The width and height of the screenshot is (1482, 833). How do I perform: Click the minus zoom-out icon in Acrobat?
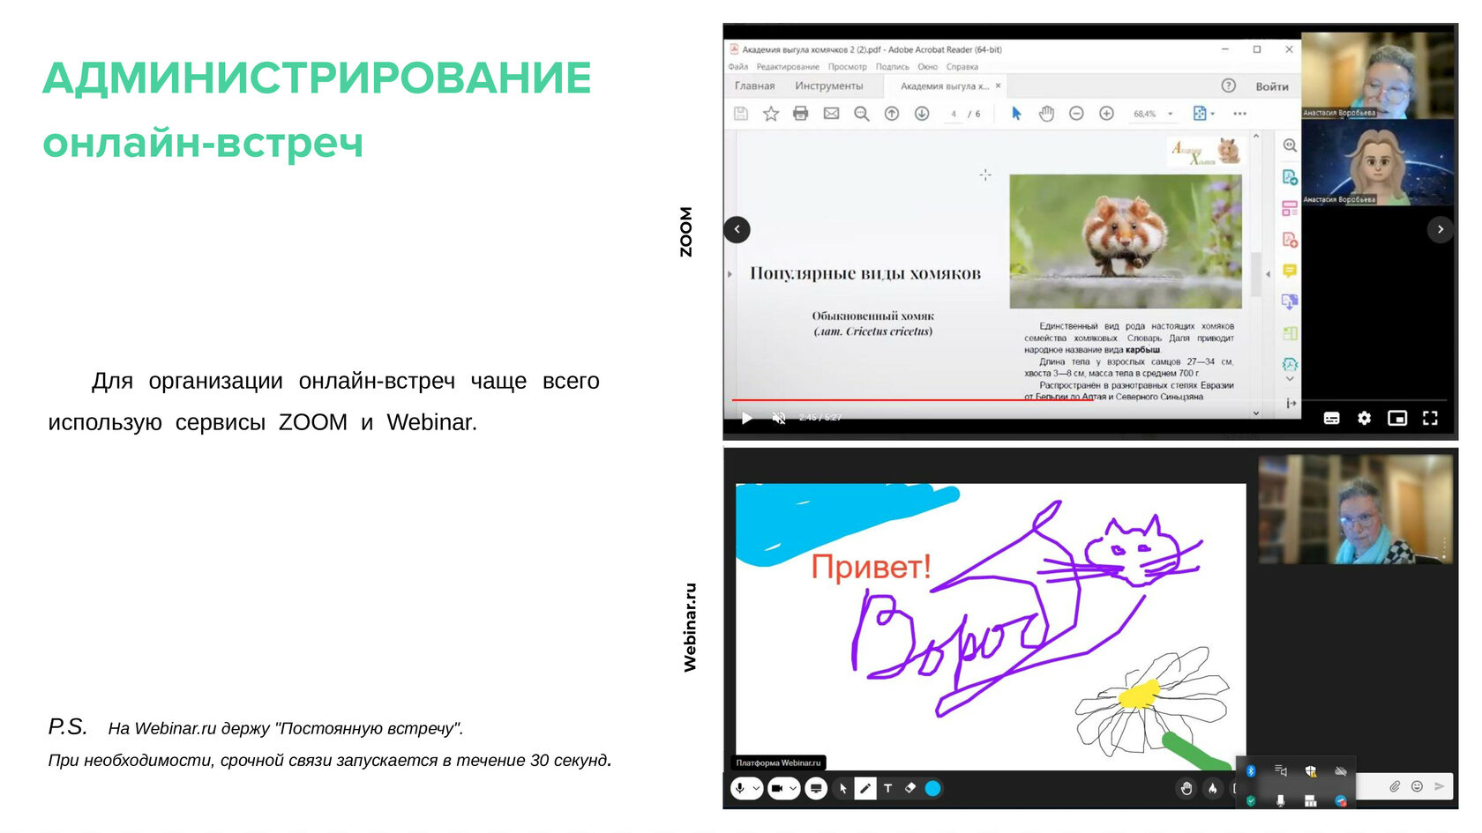(x=1076, y=114)
